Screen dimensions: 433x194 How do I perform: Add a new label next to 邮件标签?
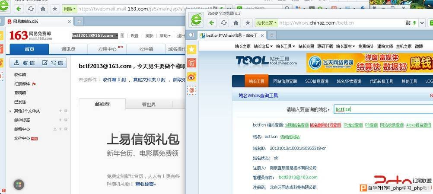point(60,120)
